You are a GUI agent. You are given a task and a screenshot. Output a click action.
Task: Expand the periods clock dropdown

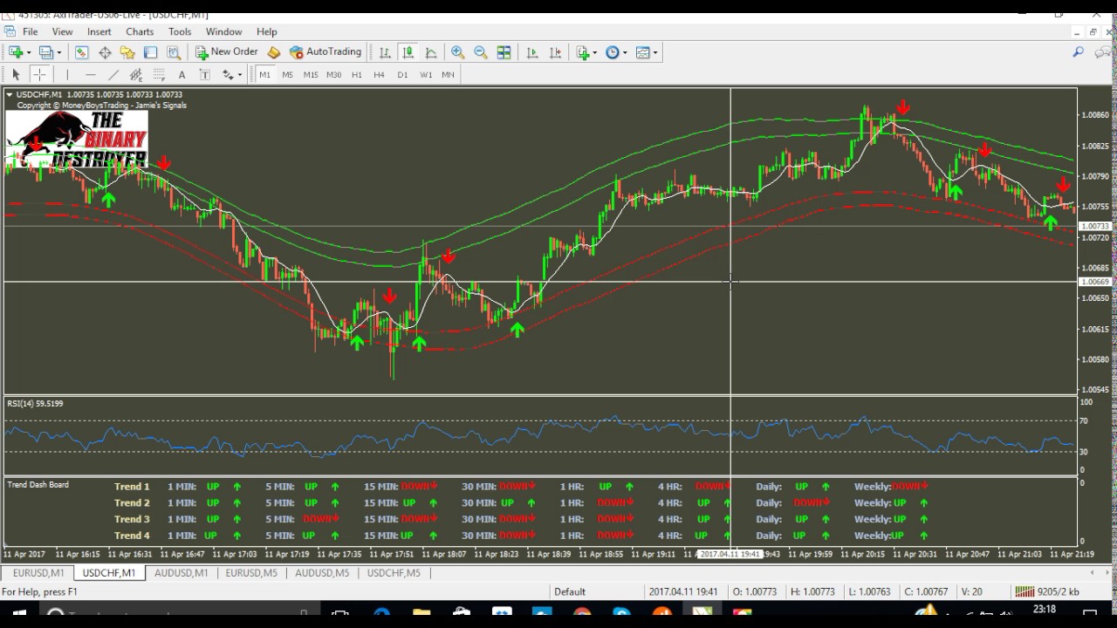tap(625, 52)
